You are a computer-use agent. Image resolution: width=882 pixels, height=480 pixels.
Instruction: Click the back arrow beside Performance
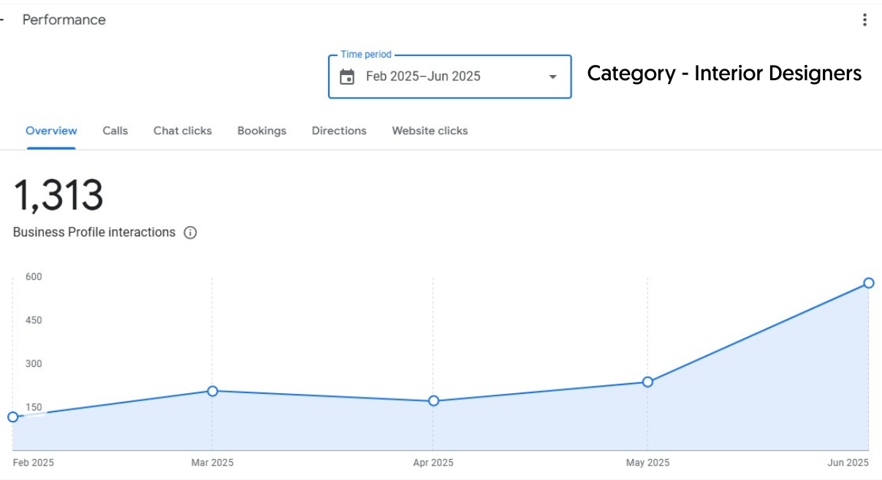pos(2,20)
